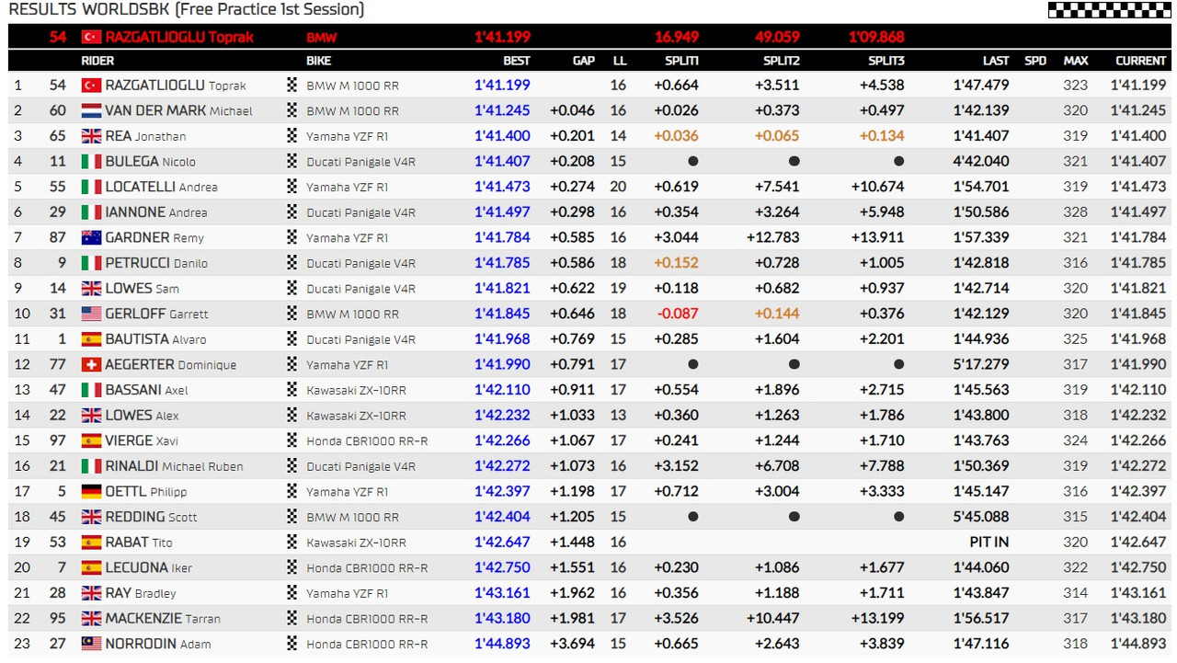Click BMW in the red header row
The image size is (1177, 663).
click(322, 38)
